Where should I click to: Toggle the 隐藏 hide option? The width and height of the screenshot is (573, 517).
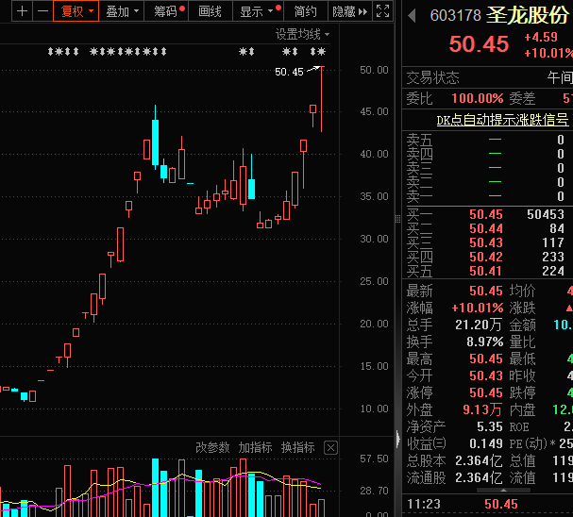[x=344, y=11]
